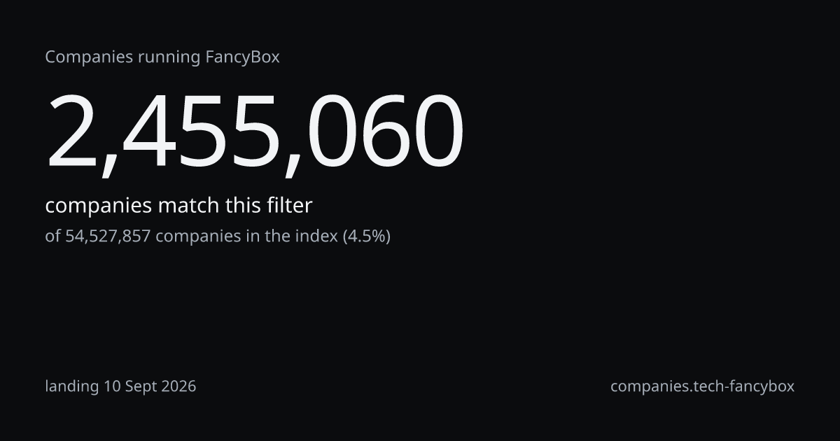Click the word FancyBox in the heading
Screen dimensions: 840x441
[243, 57]
